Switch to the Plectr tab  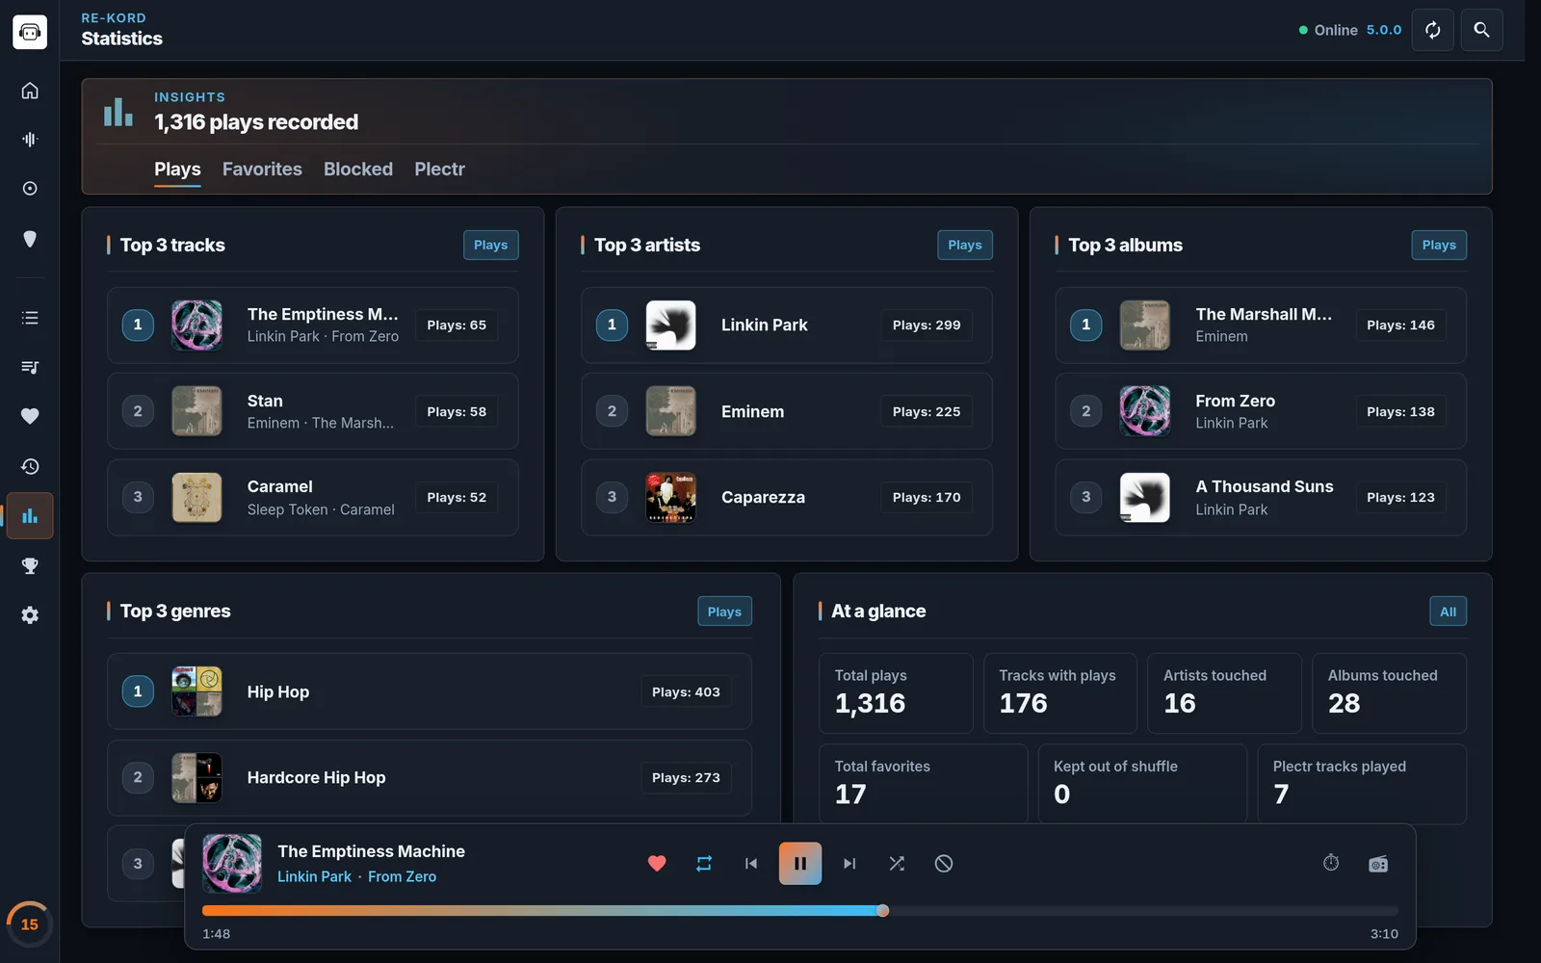coord(439,169)
